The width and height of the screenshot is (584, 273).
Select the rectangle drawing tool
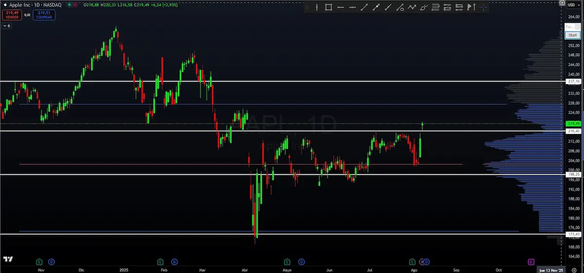328,7
